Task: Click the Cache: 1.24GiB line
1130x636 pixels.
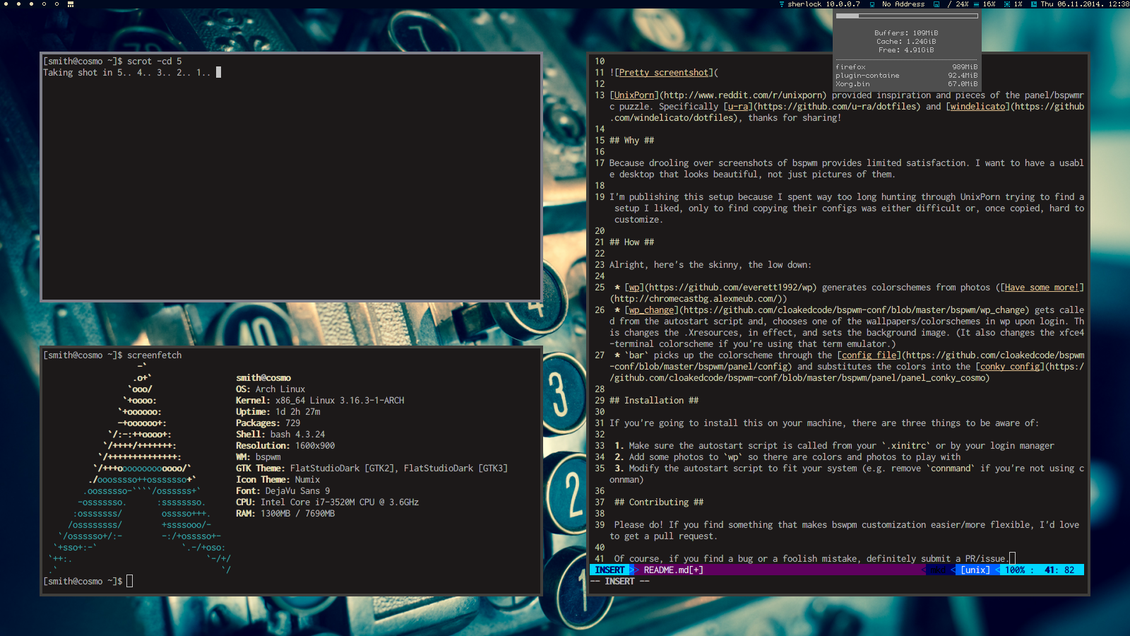Action: 906,42
